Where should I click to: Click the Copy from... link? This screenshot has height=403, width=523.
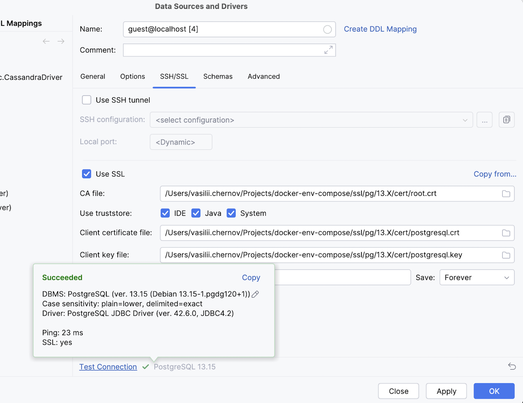495,174
